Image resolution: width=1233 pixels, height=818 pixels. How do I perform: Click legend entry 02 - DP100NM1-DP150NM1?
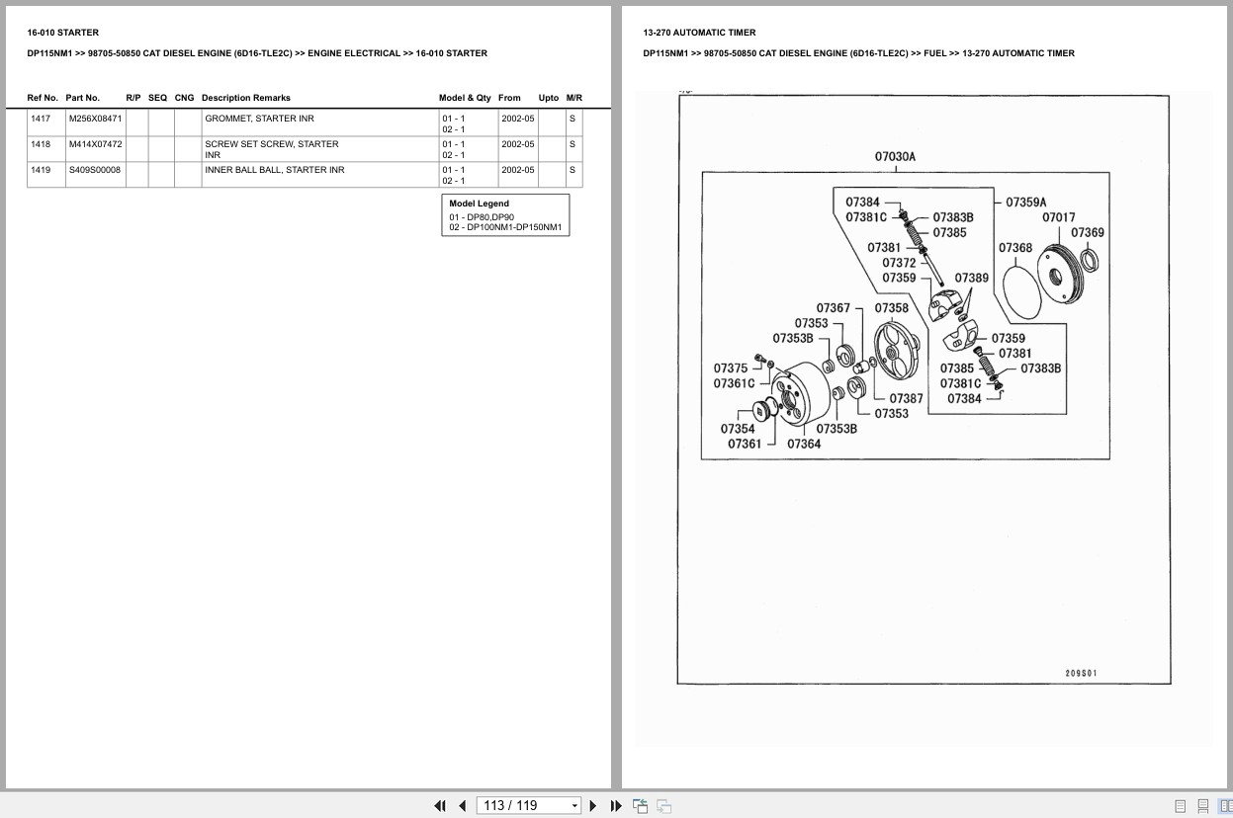[505, 227]
